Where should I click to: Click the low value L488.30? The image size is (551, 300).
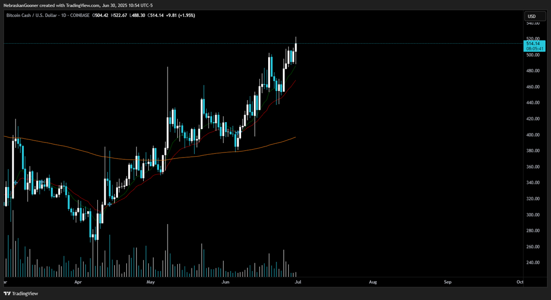point(138,16)
